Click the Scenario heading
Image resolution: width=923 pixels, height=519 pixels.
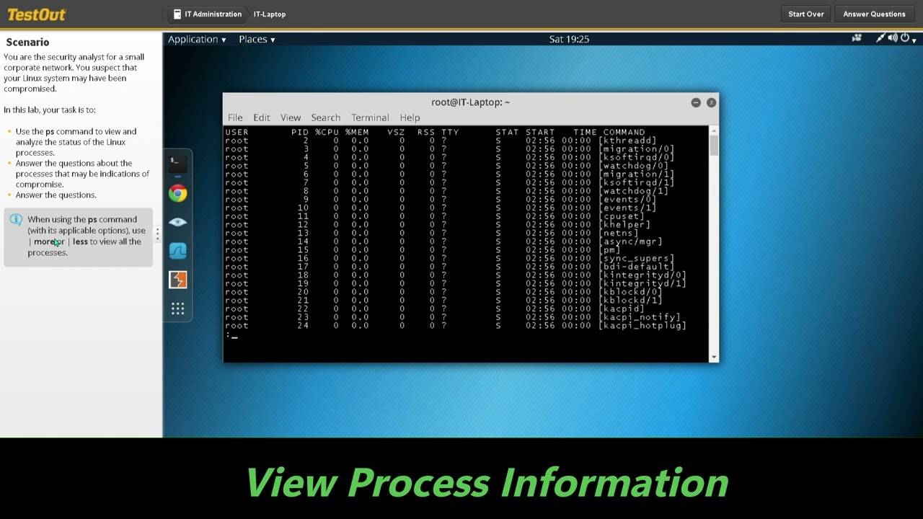(27, 43)
